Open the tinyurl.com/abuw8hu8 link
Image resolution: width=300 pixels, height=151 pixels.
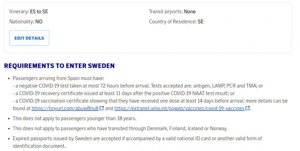tap(65, 108)
